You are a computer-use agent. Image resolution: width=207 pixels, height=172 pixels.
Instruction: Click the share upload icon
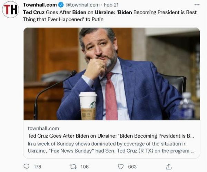[169, 166]
